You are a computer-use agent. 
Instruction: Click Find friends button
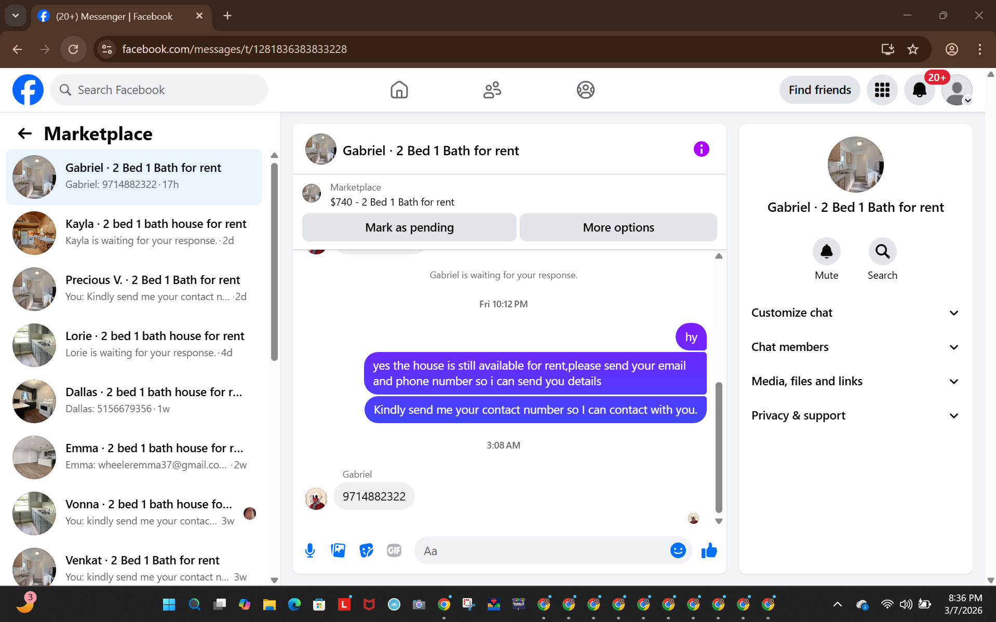(x=819, y=90)
